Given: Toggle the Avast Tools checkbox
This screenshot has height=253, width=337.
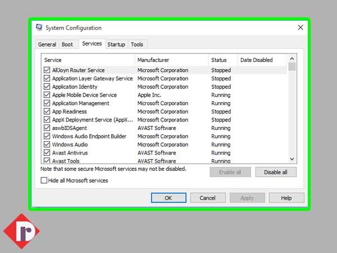Looking at the screenshot, I should 47,160.
